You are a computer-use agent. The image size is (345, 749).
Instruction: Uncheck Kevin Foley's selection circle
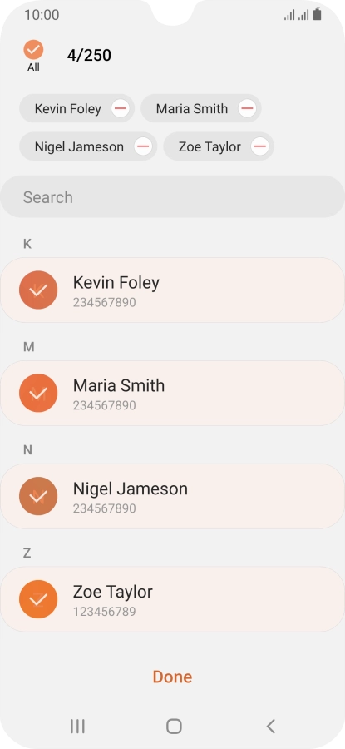38,290
